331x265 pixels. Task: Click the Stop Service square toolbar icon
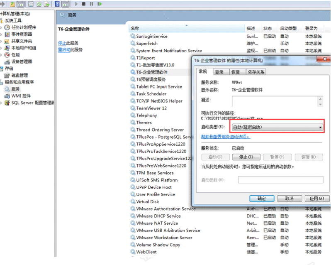click(x=84, y=4)
